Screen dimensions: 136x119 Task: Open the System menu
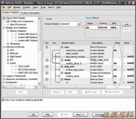26,7
